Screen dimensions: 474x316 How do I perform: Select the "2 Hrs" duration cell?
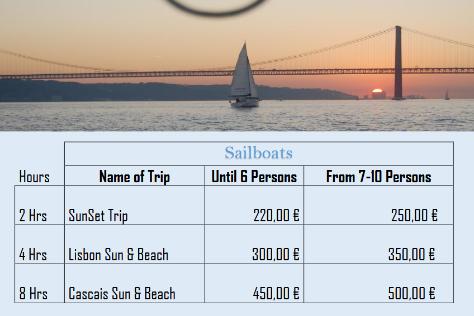(x=33, y=216)
